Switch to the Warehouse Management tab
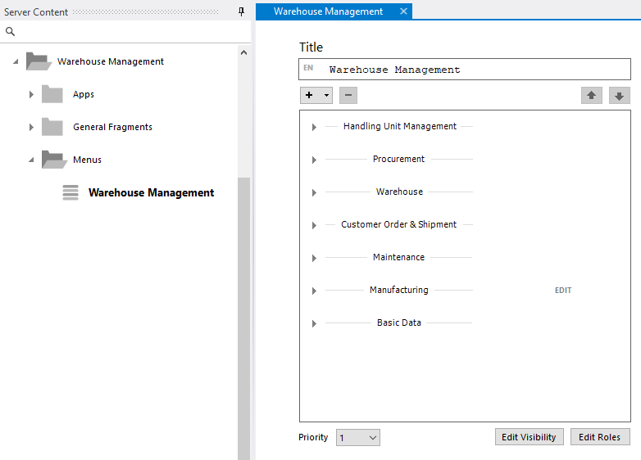The height and width of the screenshot is (460, 641). click(x=328, y=11)
